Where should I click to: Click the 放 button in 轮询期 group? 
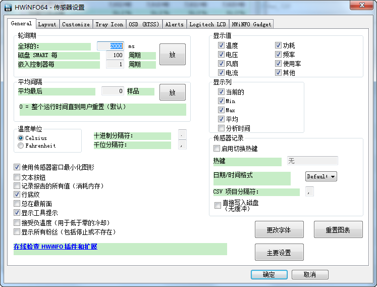(173, 55)
